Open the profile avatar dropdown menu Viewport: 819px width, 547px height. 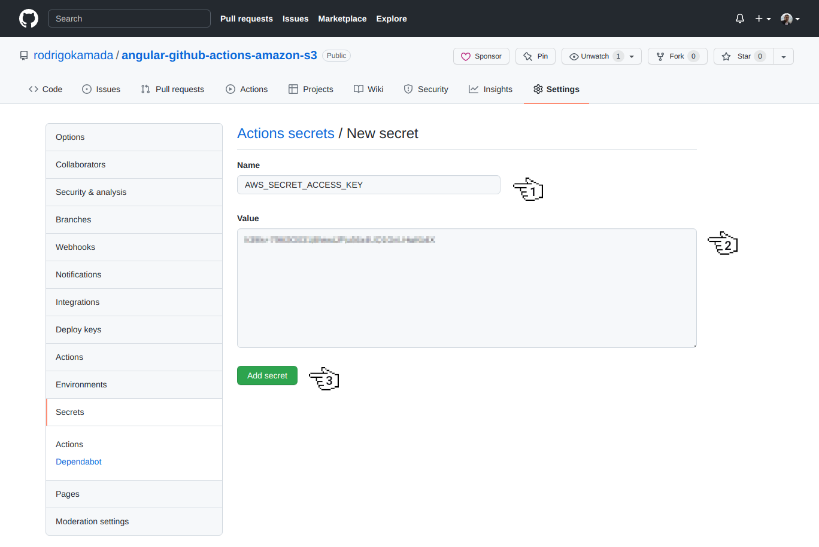coord(789,19)
